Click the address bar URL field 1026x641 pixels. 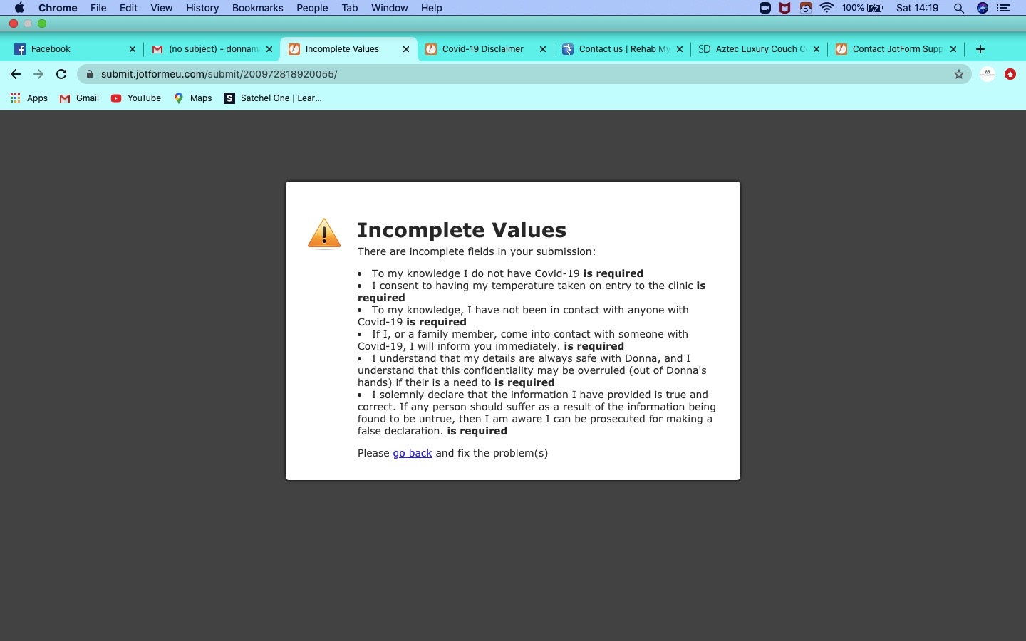[499, 74]
